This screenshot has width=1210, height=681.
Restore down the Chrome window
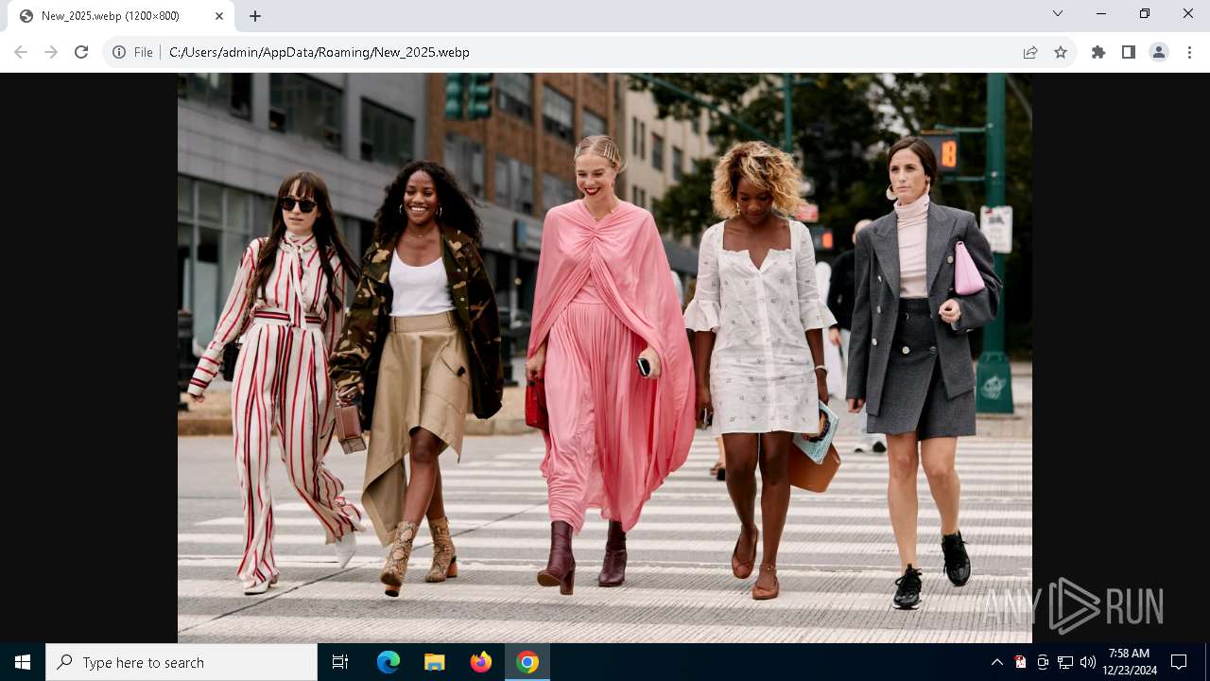pyautogui.click(x=1145, y=13)
